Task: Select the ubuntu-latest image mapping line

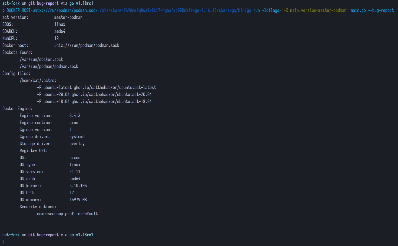Action: 97,88
